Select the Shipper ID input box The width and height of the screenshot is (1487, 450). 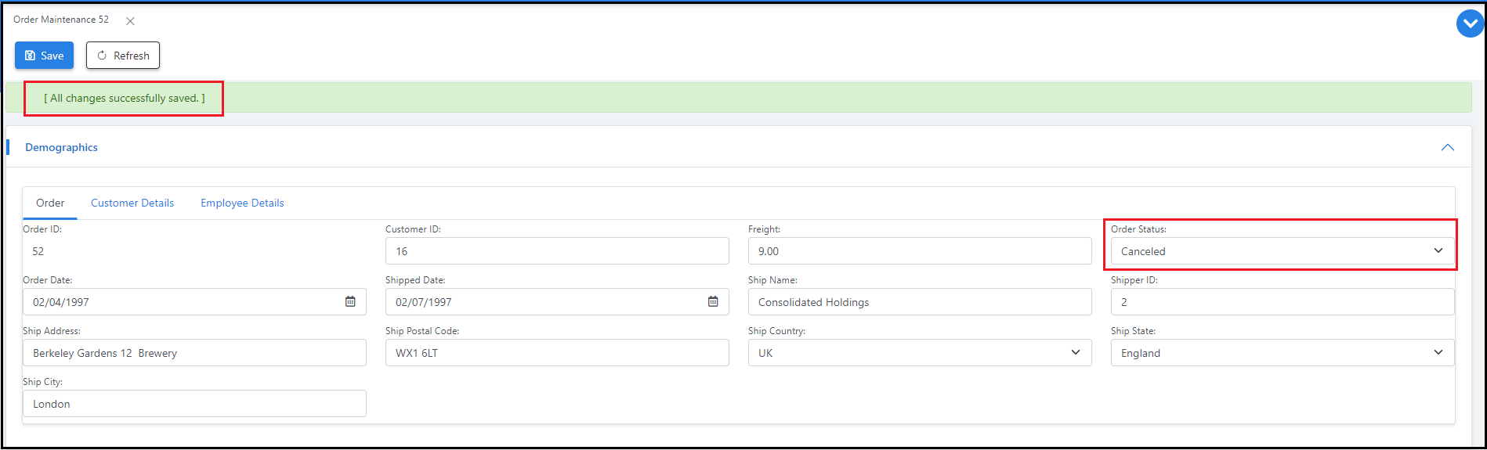point(1282,302)
